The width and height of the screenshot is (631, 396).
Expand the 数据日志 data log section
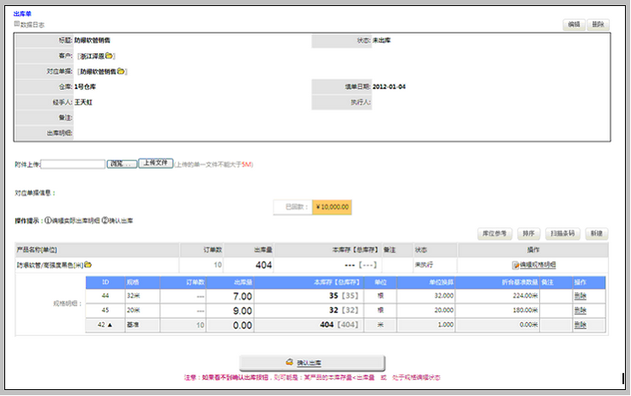tap(16, 24)
